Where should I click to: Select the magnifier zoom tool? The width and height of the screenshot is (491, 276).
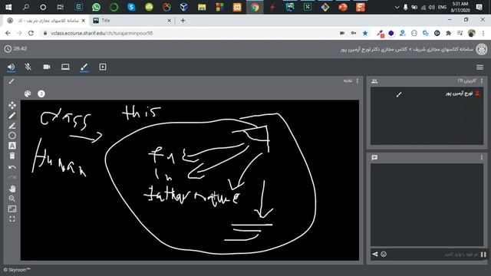[x=12, y=199]
